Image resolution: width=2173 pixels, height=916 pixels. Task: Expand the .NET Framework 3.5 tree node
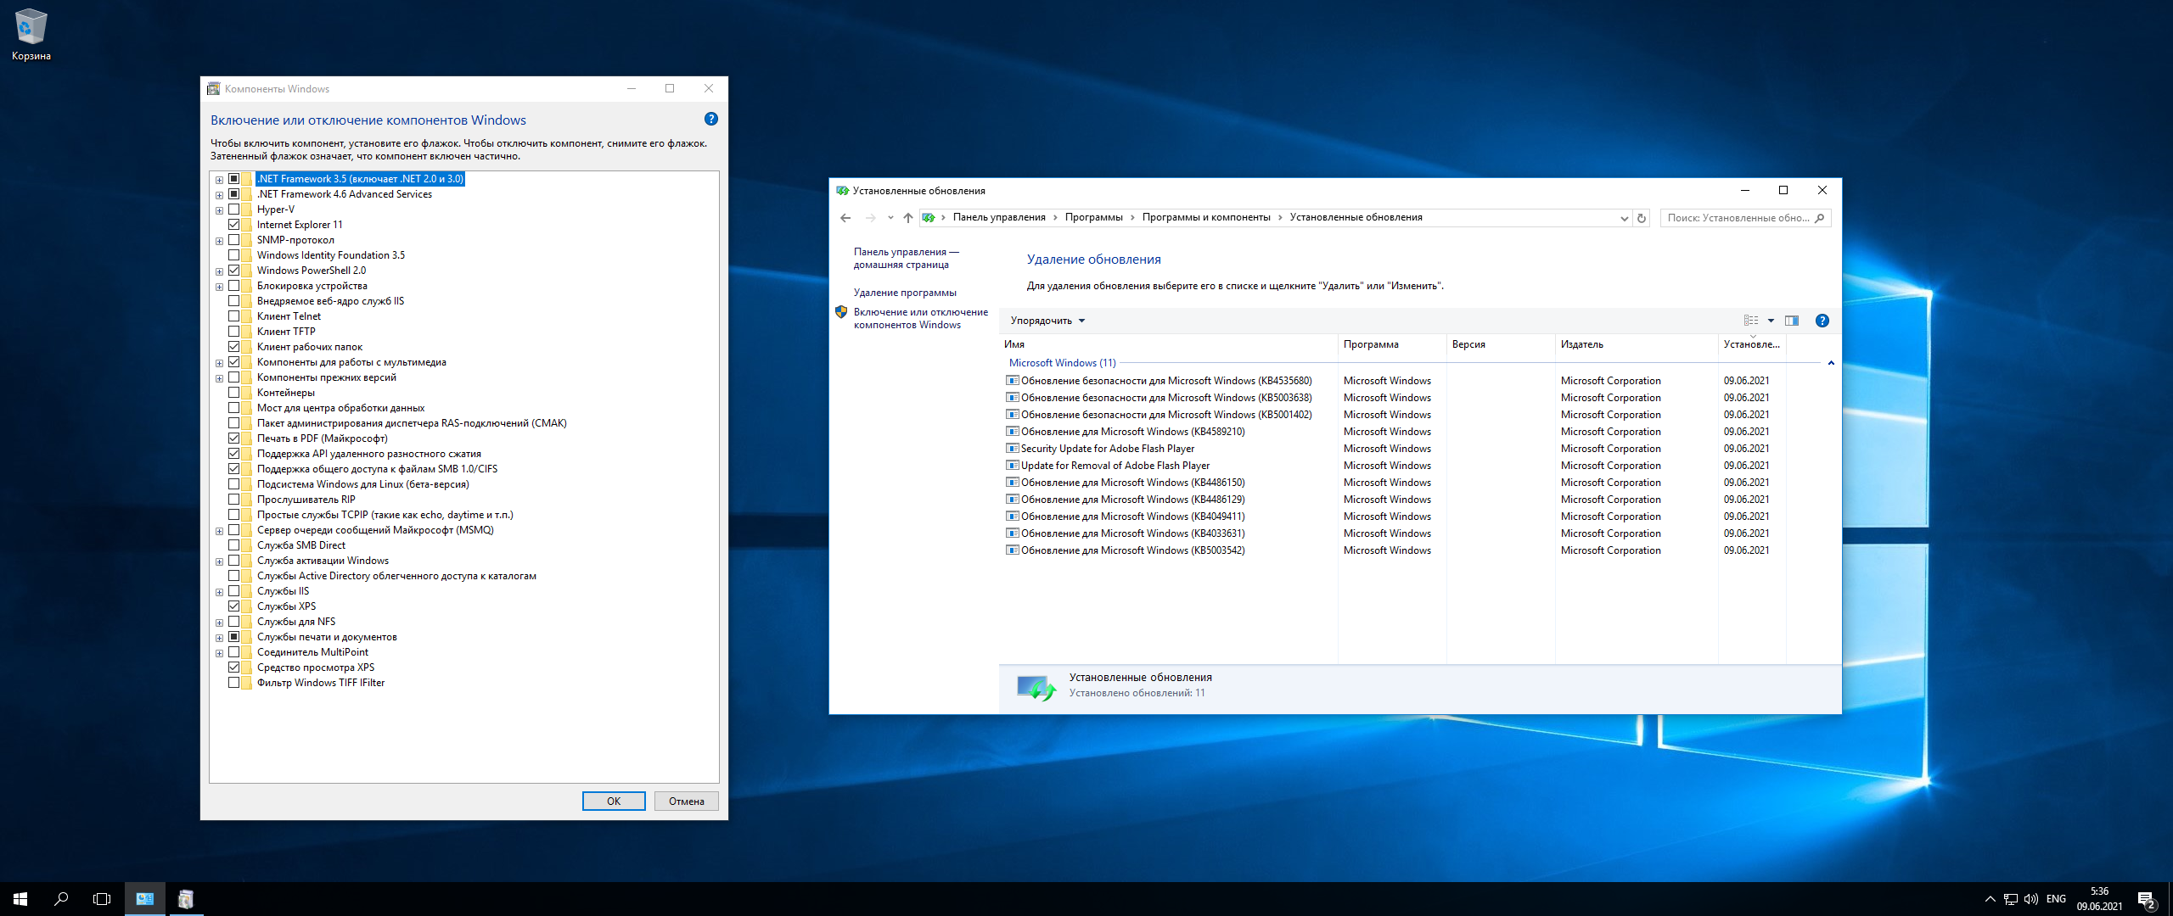pyautogui.click(x=219, y=180)
